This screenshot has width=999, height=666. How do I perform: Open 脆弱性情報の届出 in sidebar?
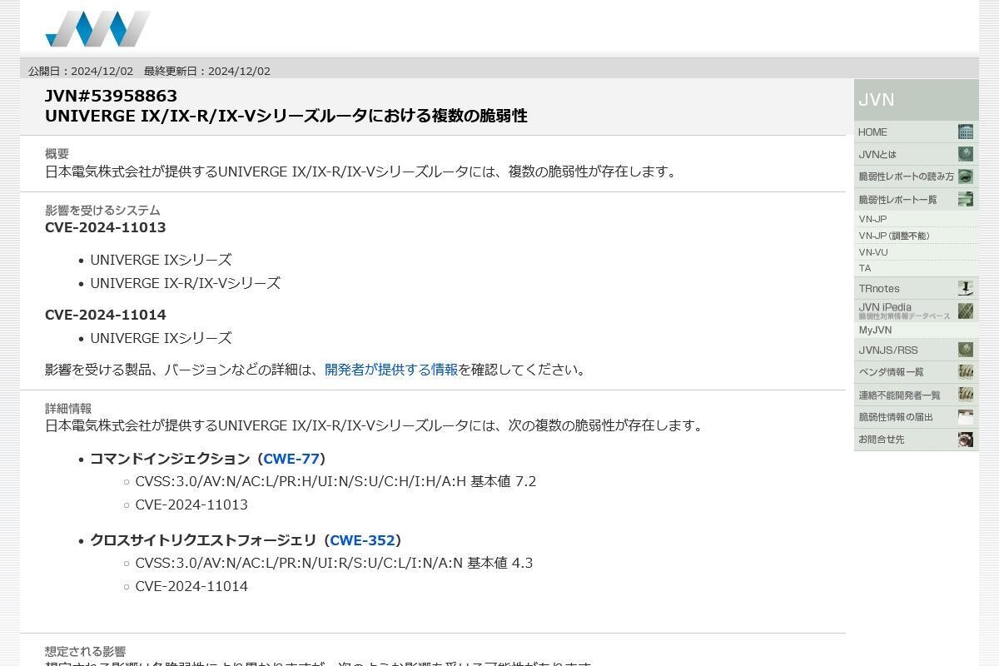[x=896, y=417]
